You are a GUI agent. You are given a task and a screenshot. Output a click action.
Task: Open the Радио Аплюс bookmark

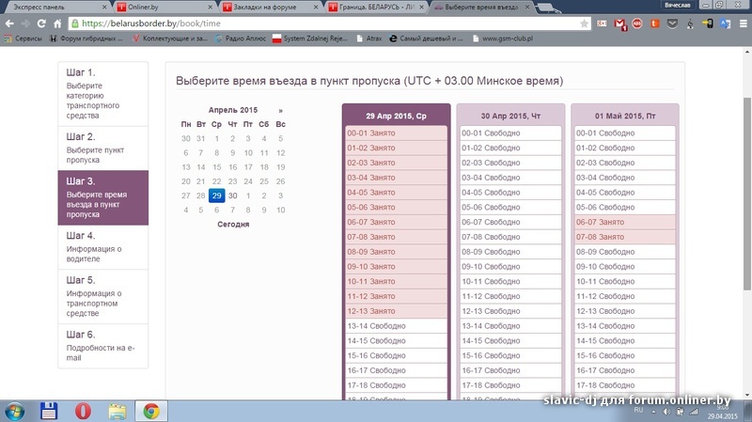241,39
